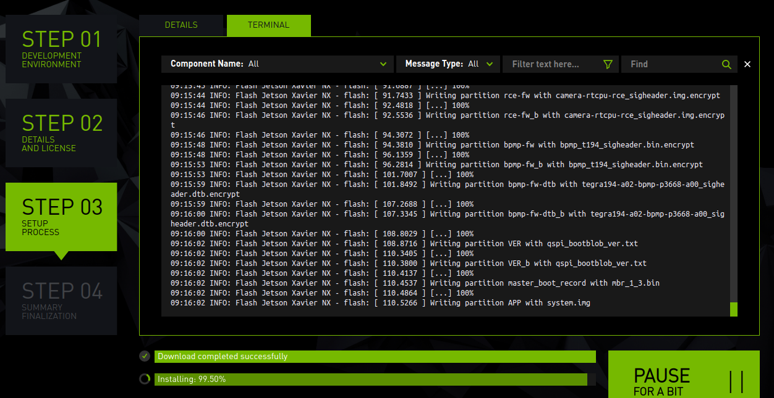Go to STEP 02 Details and License
The image size is (774, 398).
coord(61,133)
